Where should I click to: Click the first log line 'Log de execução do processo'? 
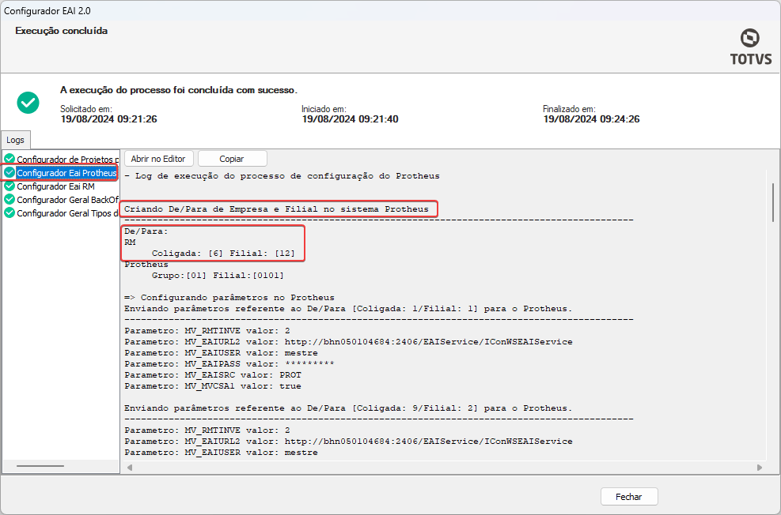(x=282, y=176)
